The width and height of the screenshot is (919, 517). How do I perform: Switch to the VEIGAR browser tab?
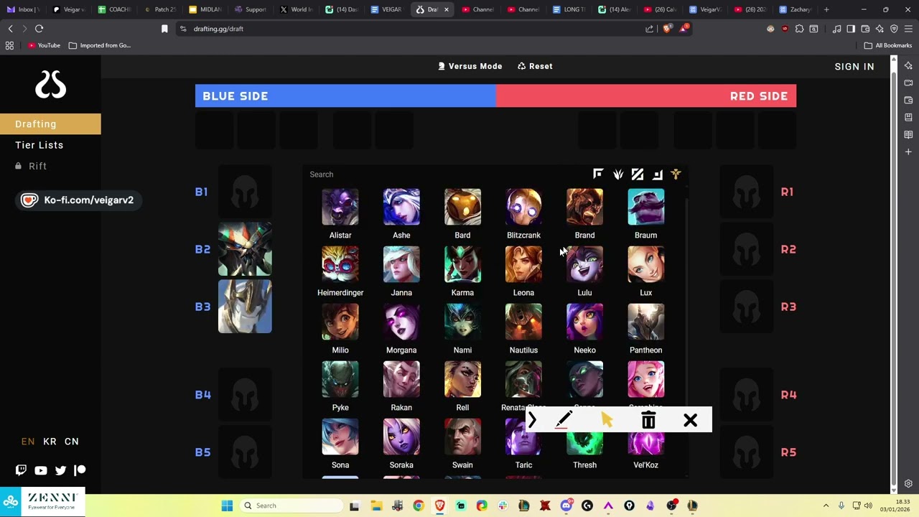(x=386, y=9)
